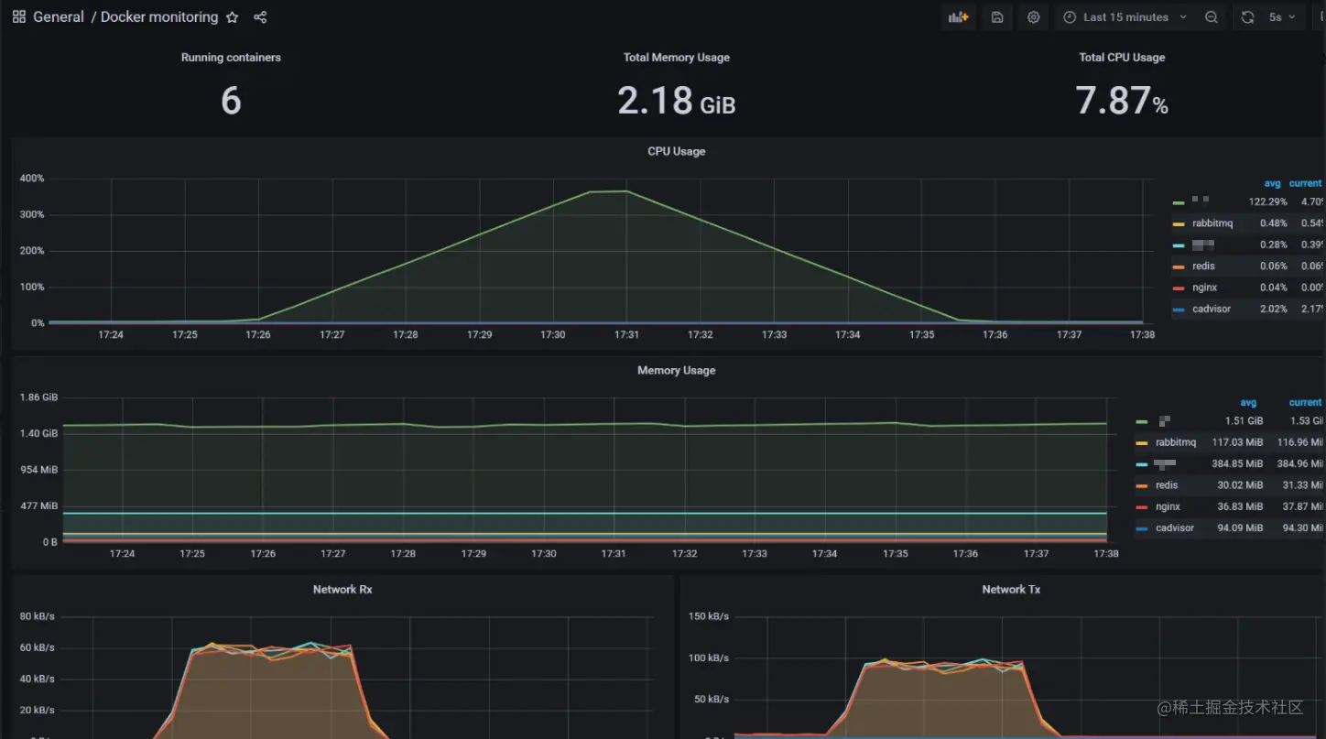Expand the 5s refresh interval dropdown
Viewport: 1326px width, 739px height.
click(x=1283, y=17)
